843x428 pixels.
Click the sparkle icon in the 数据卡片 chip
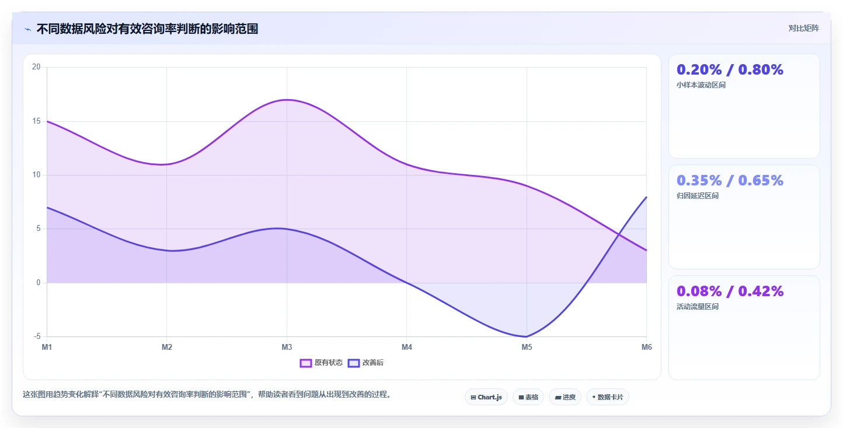(x=594, y=397)
